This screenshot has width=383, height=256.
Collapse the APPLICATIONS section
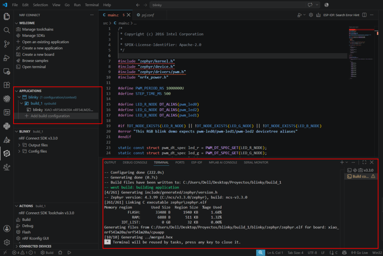(x=16, y=91)
